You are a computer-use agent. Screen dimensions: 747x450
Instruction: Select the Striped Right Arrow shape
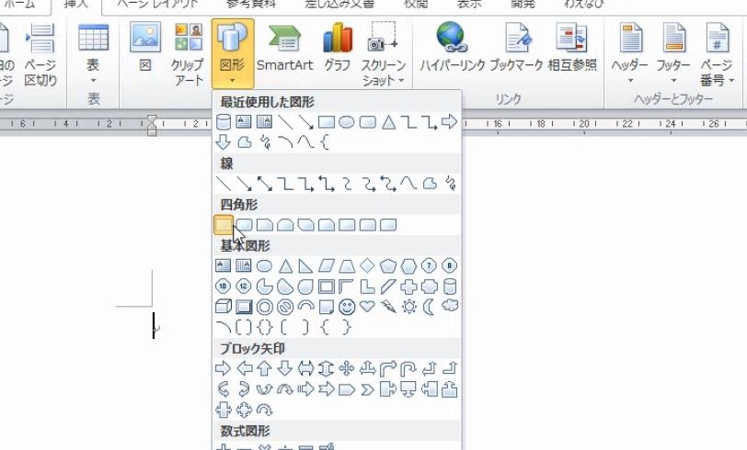point(305,389)
